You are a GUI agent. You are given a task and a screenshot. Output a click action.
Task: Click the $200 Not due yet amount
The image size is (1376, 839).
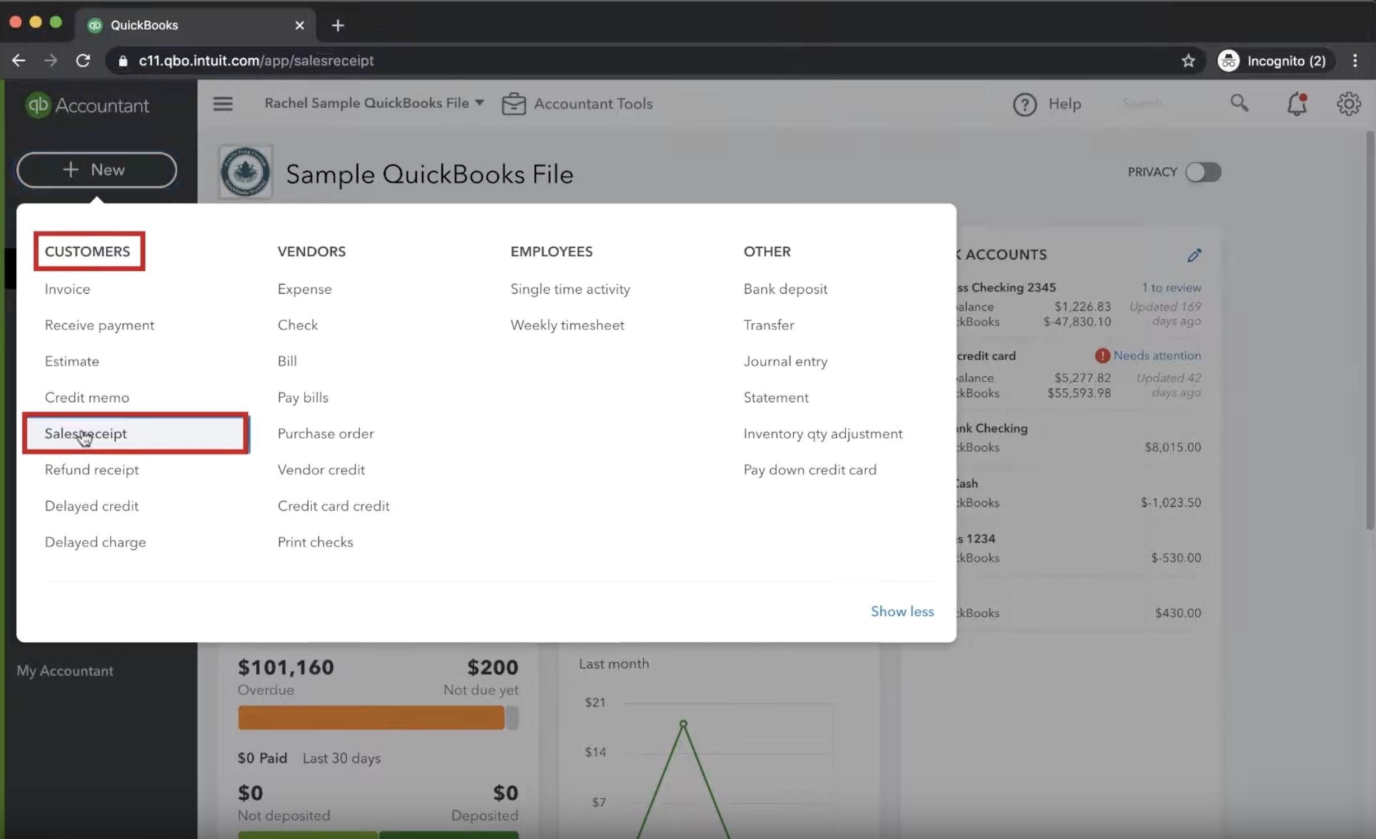point(492,667)
